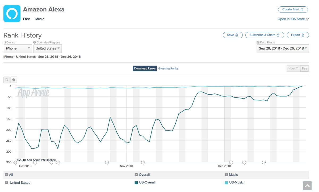Toggle the Music checkbox
The width and height of the screenshot is (319, 192).
[x=226, y=175]
